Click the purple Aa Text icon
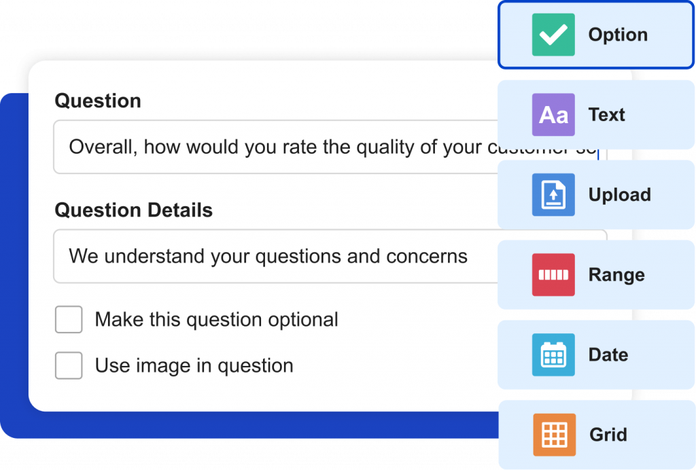This screenshot has height=470, width=696. 553,115
